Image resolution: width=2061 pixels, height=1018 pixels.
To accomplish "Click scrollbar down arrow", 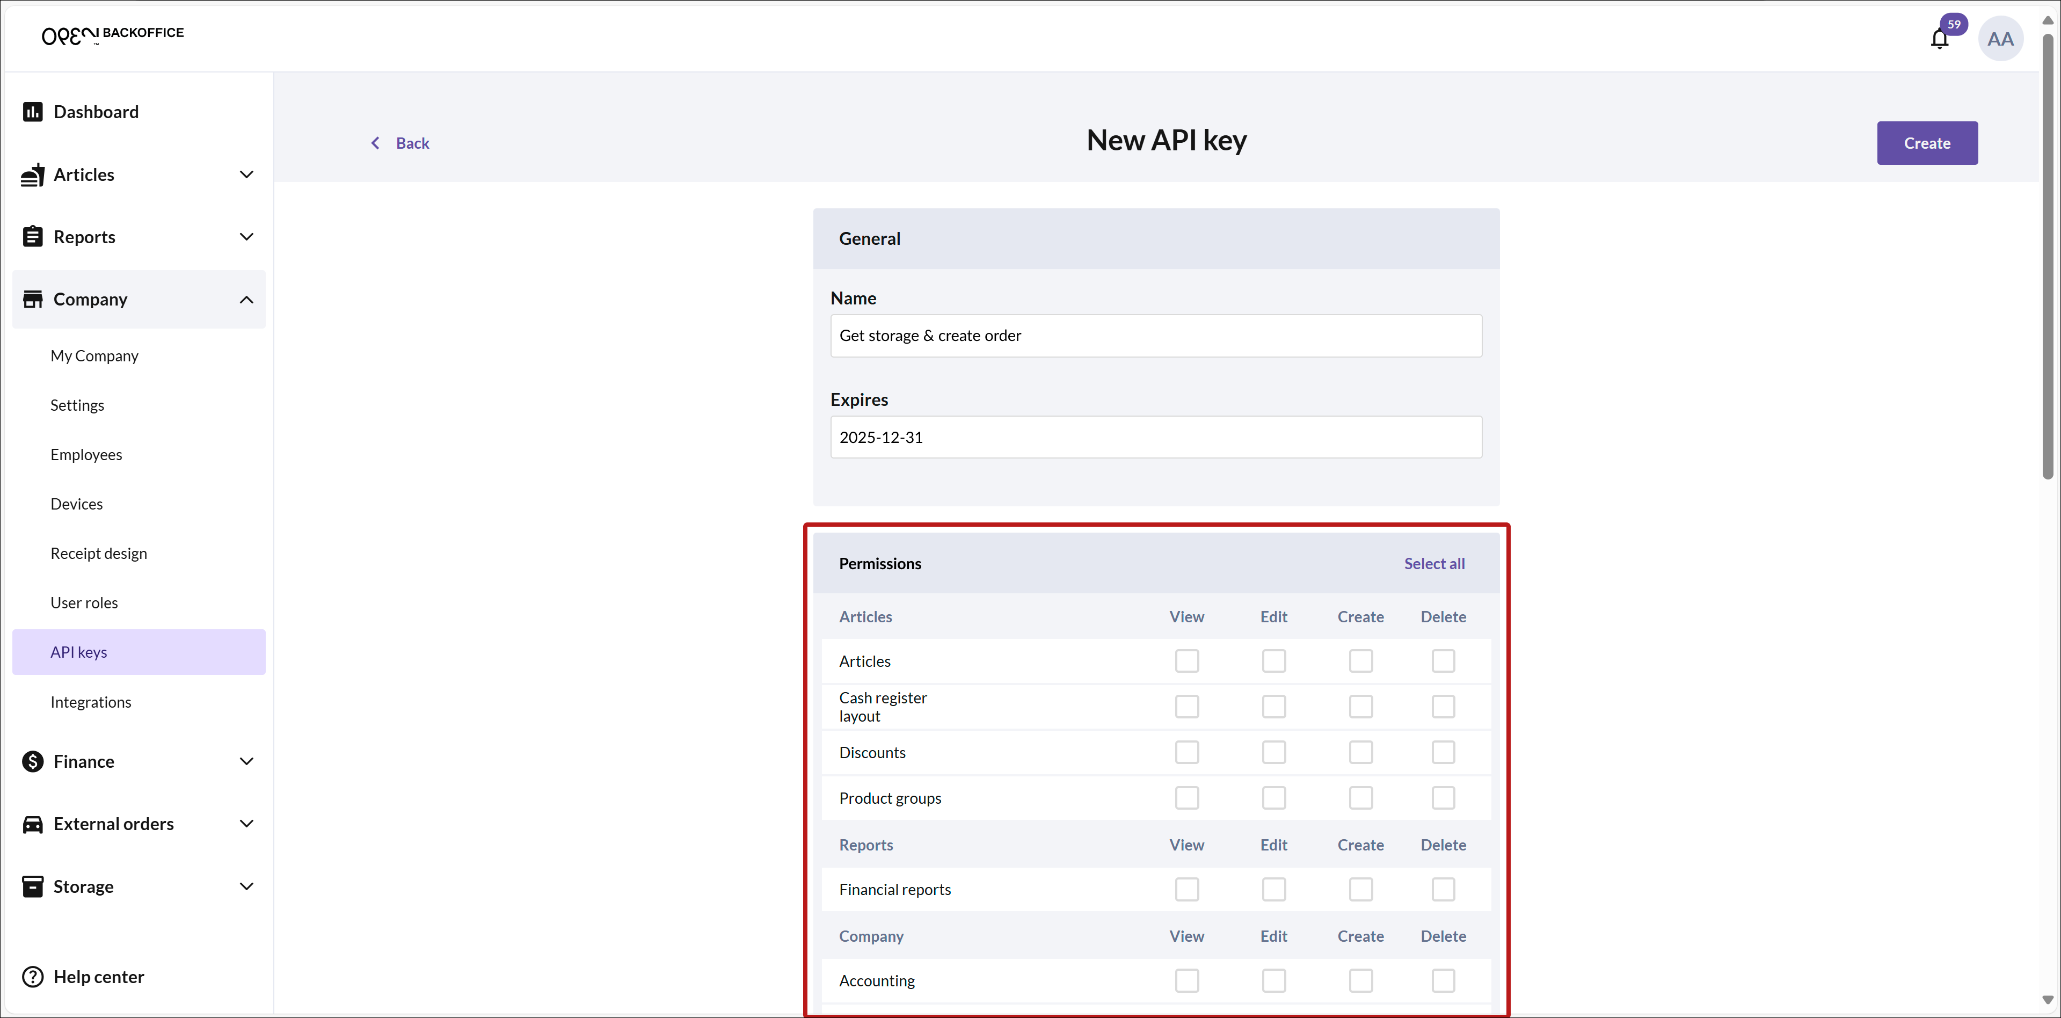I will click(x=2048, y=1000).
